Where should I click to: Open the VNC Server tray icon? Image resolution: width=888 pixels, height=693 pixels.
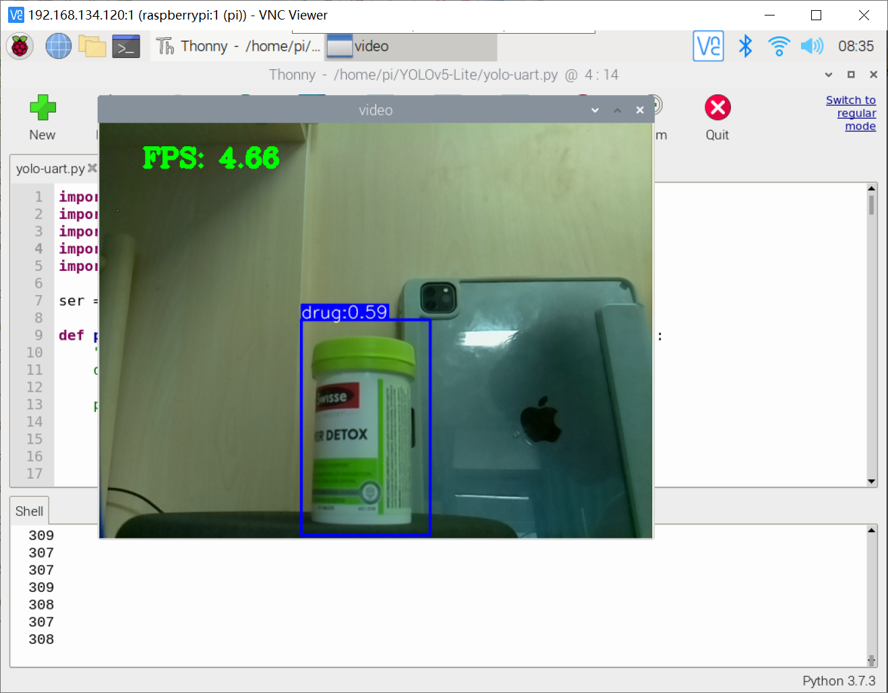point(709,47)
